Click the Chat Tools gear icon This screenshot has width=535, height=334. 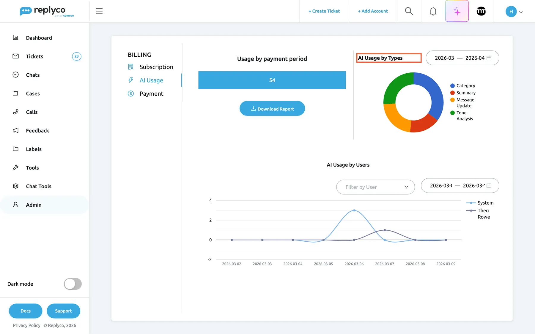click(15, 186)
